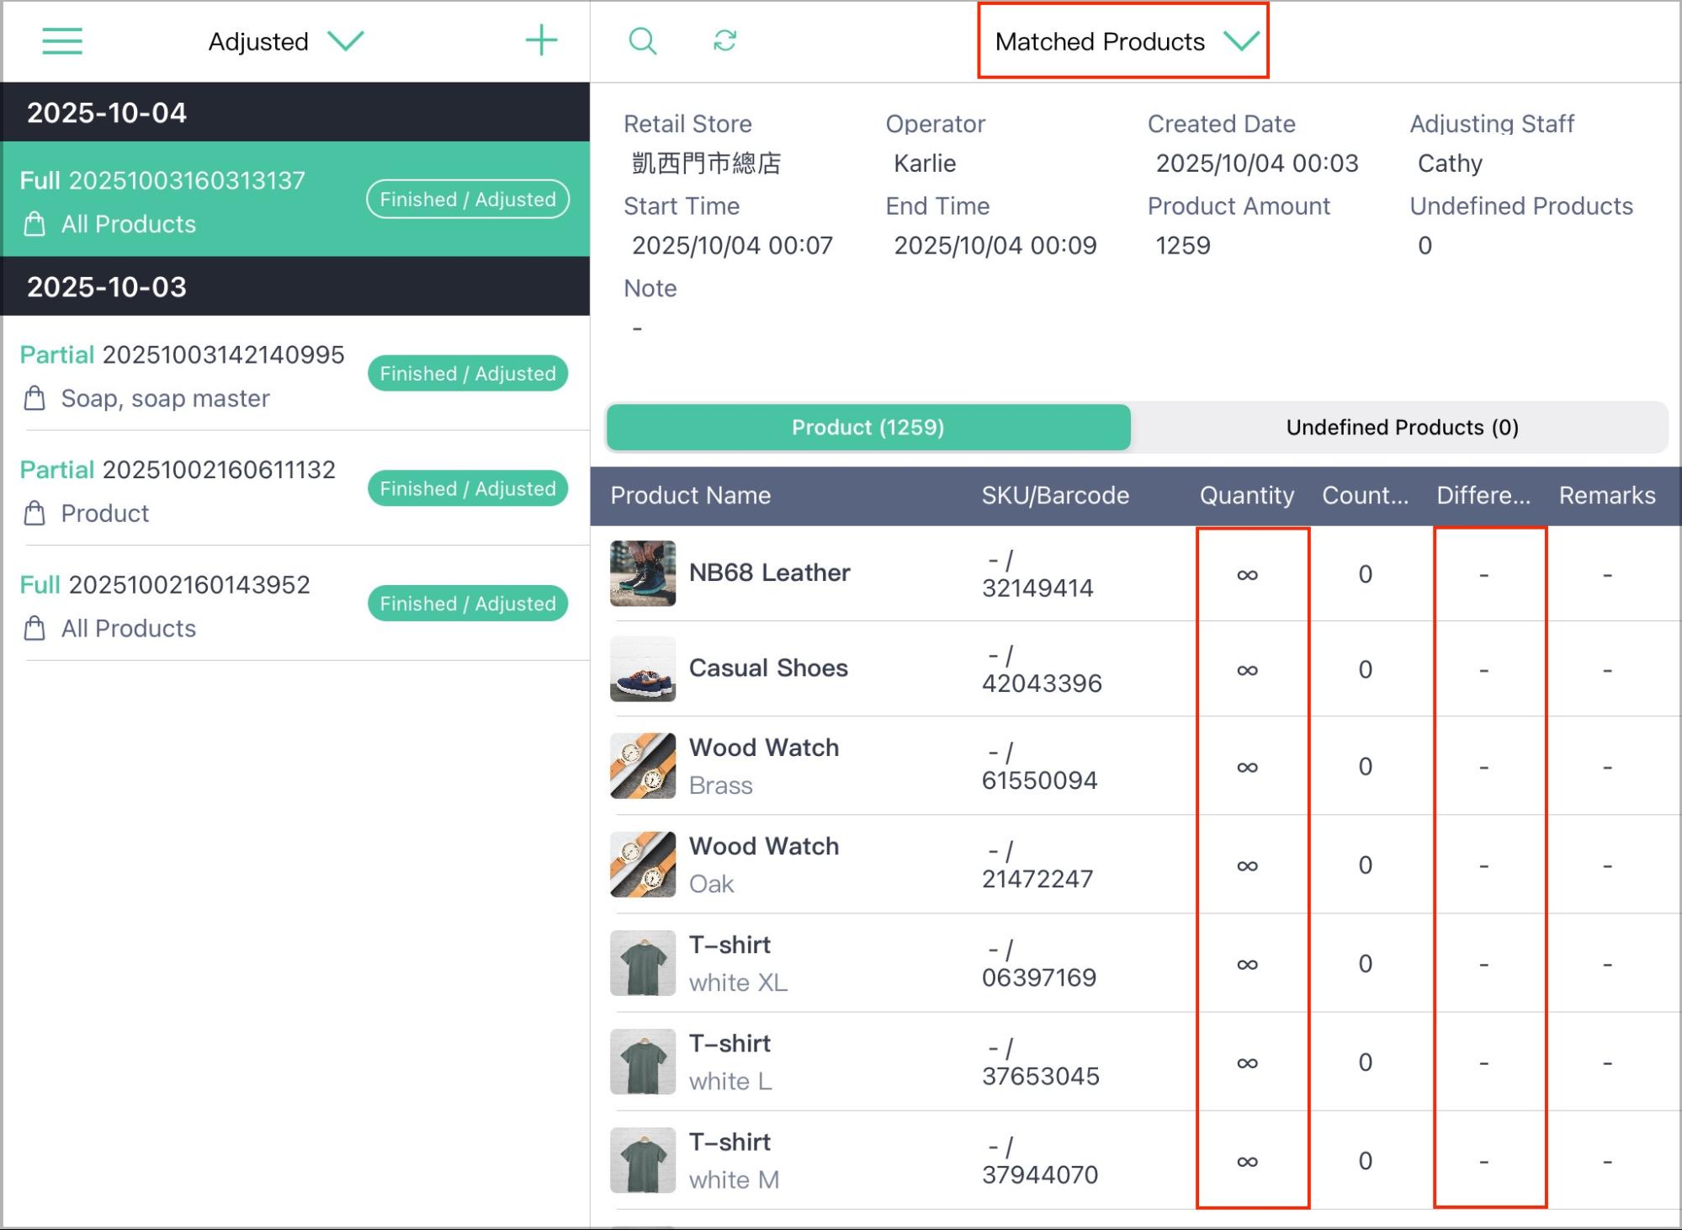
Task: Click NB68 Leather product thumbnail
Action: tap(643, 573)
